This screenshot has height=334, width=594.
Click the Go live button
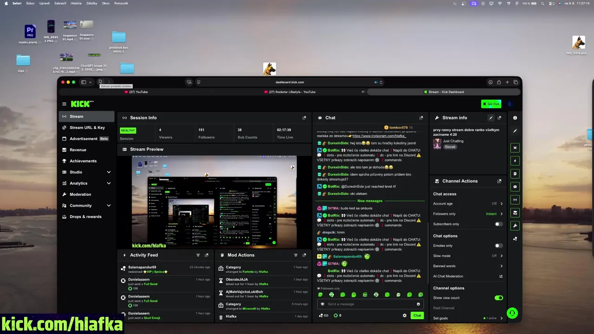[491, 104]
